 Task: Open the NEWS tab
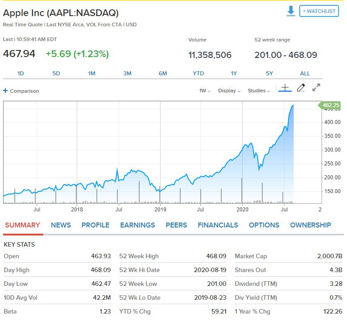pyautogui.click(x=61, y=225)
